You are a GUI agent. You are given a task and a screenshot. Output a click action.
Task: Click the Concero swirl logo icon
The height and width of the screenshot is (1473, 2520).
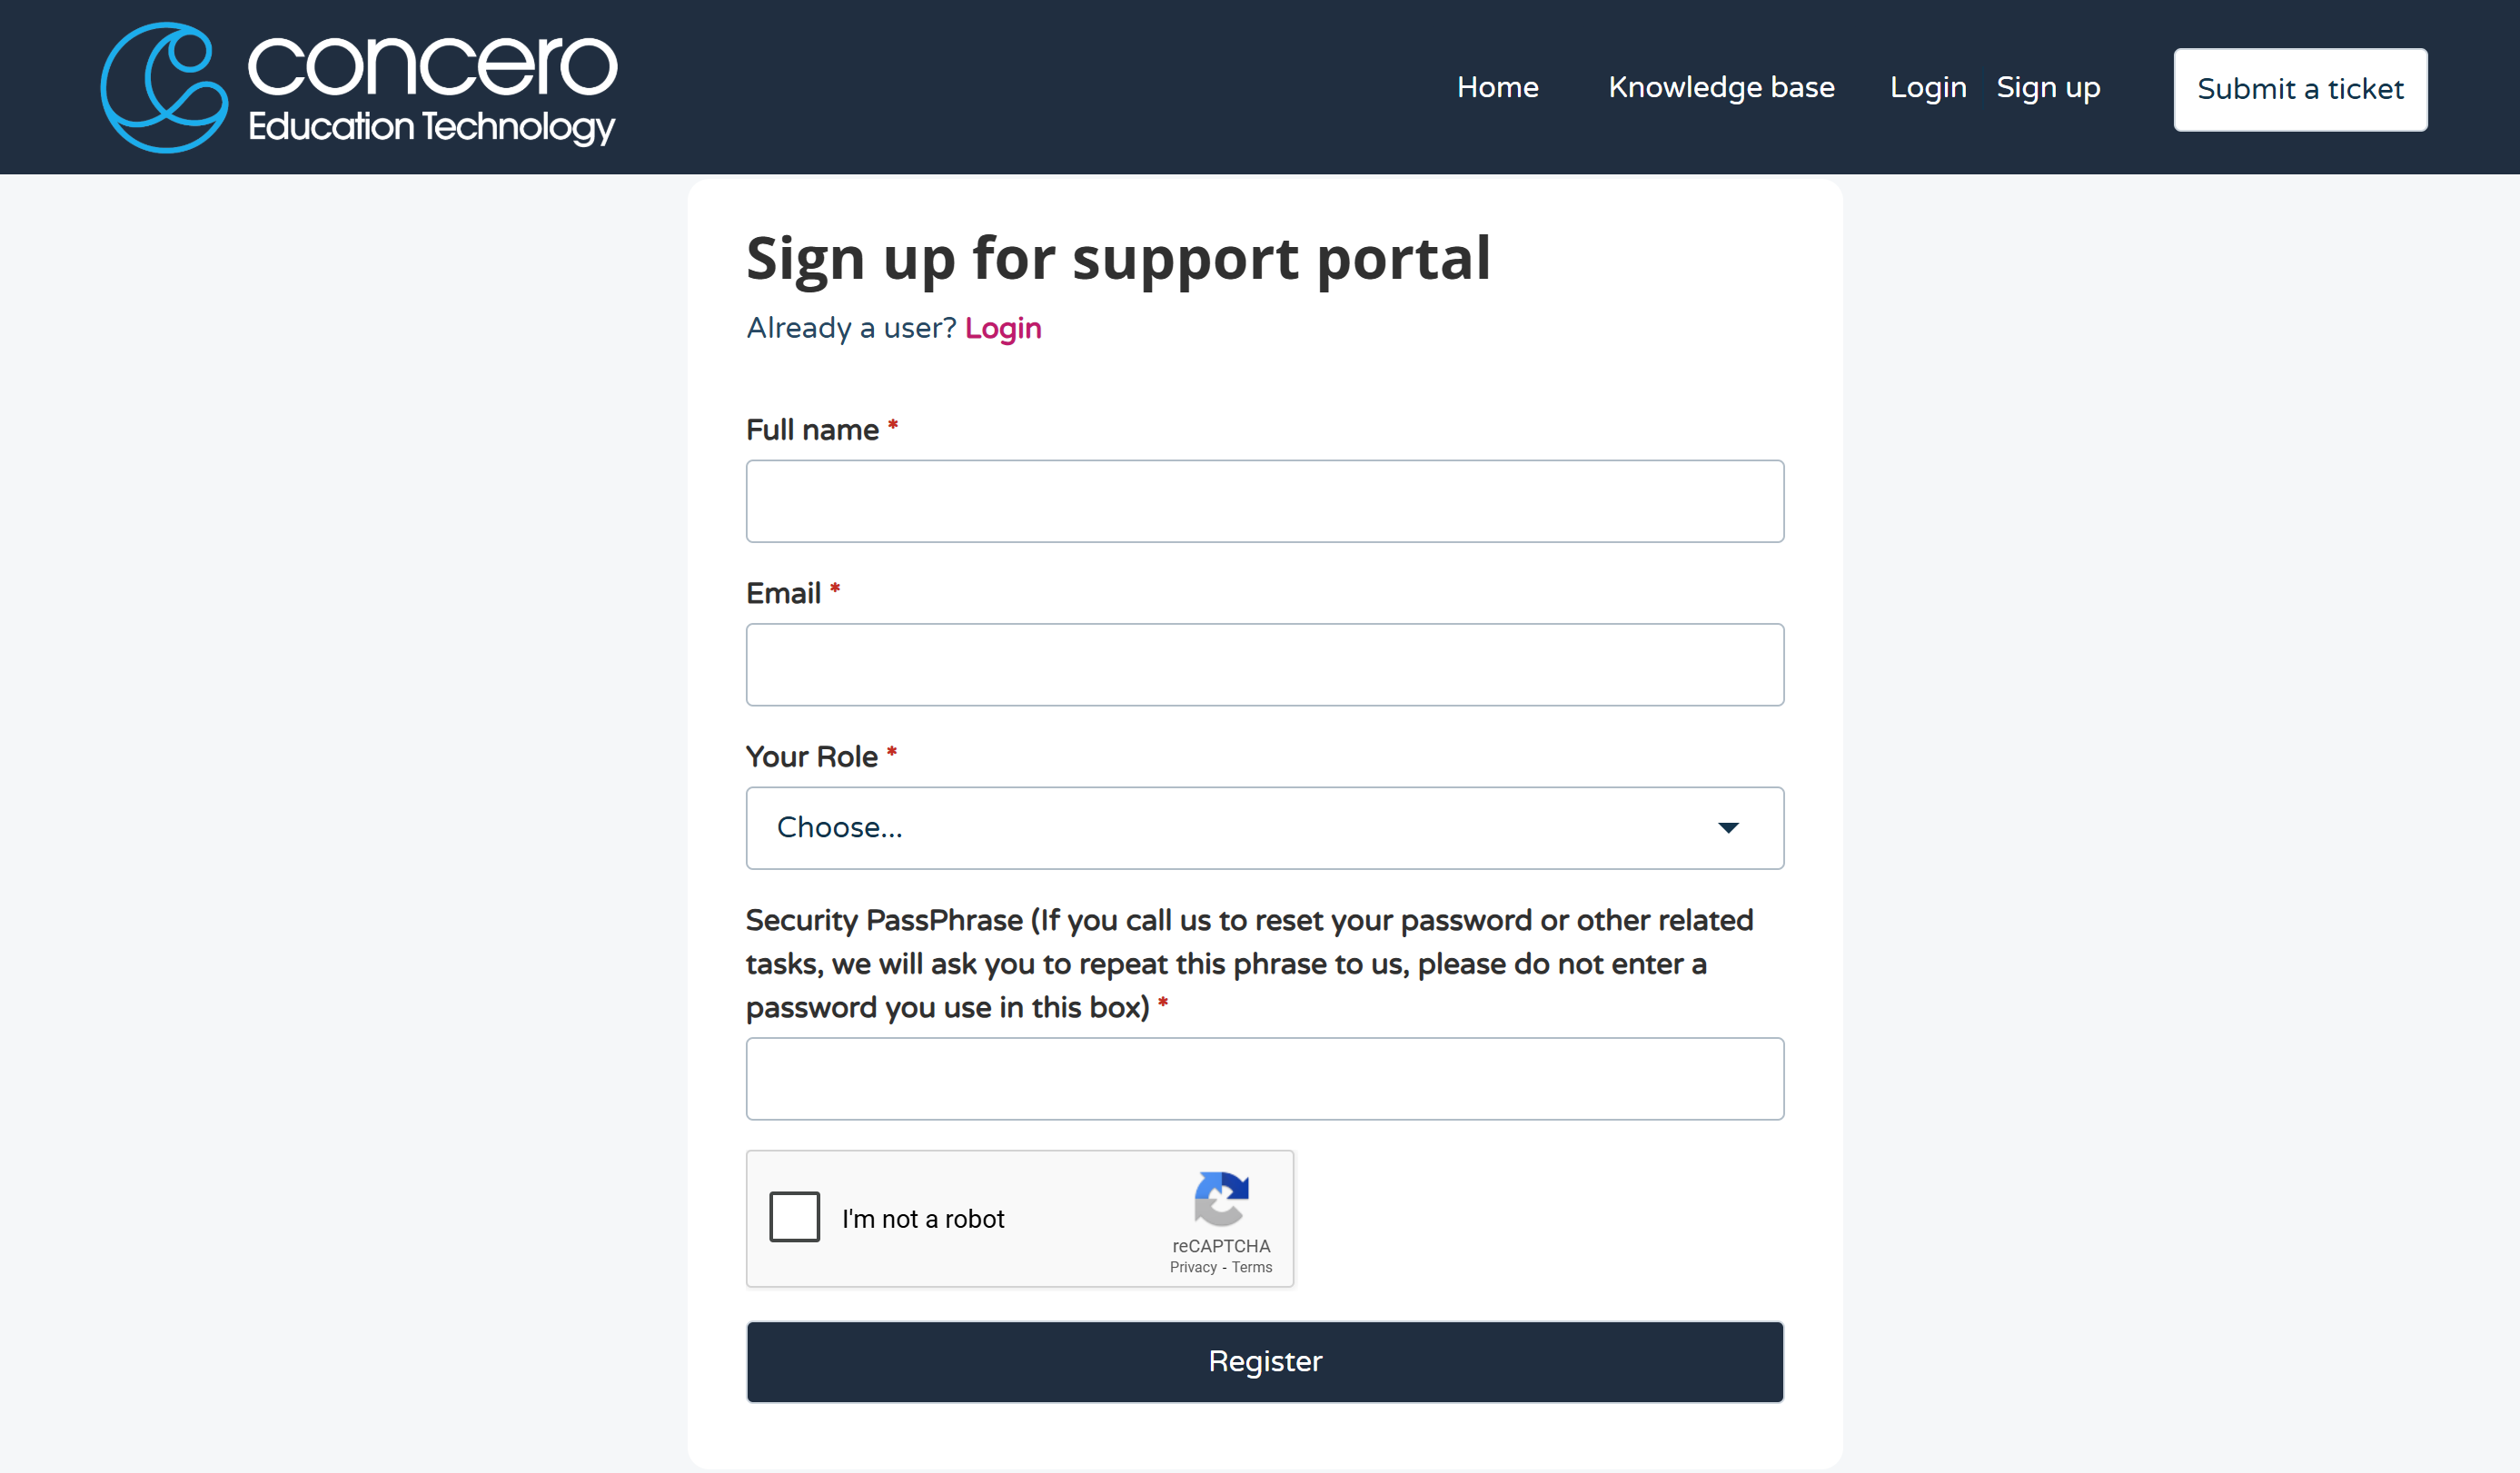tap(165, 88)
